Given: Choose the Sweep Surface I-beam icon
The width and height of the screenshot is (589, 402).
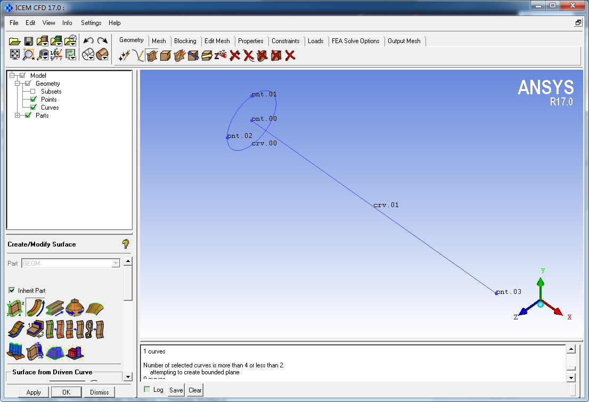Looking at the screenshot, I should tap(55, 308).
